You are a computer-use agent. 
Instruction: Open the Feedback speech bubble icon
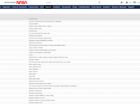135,2
